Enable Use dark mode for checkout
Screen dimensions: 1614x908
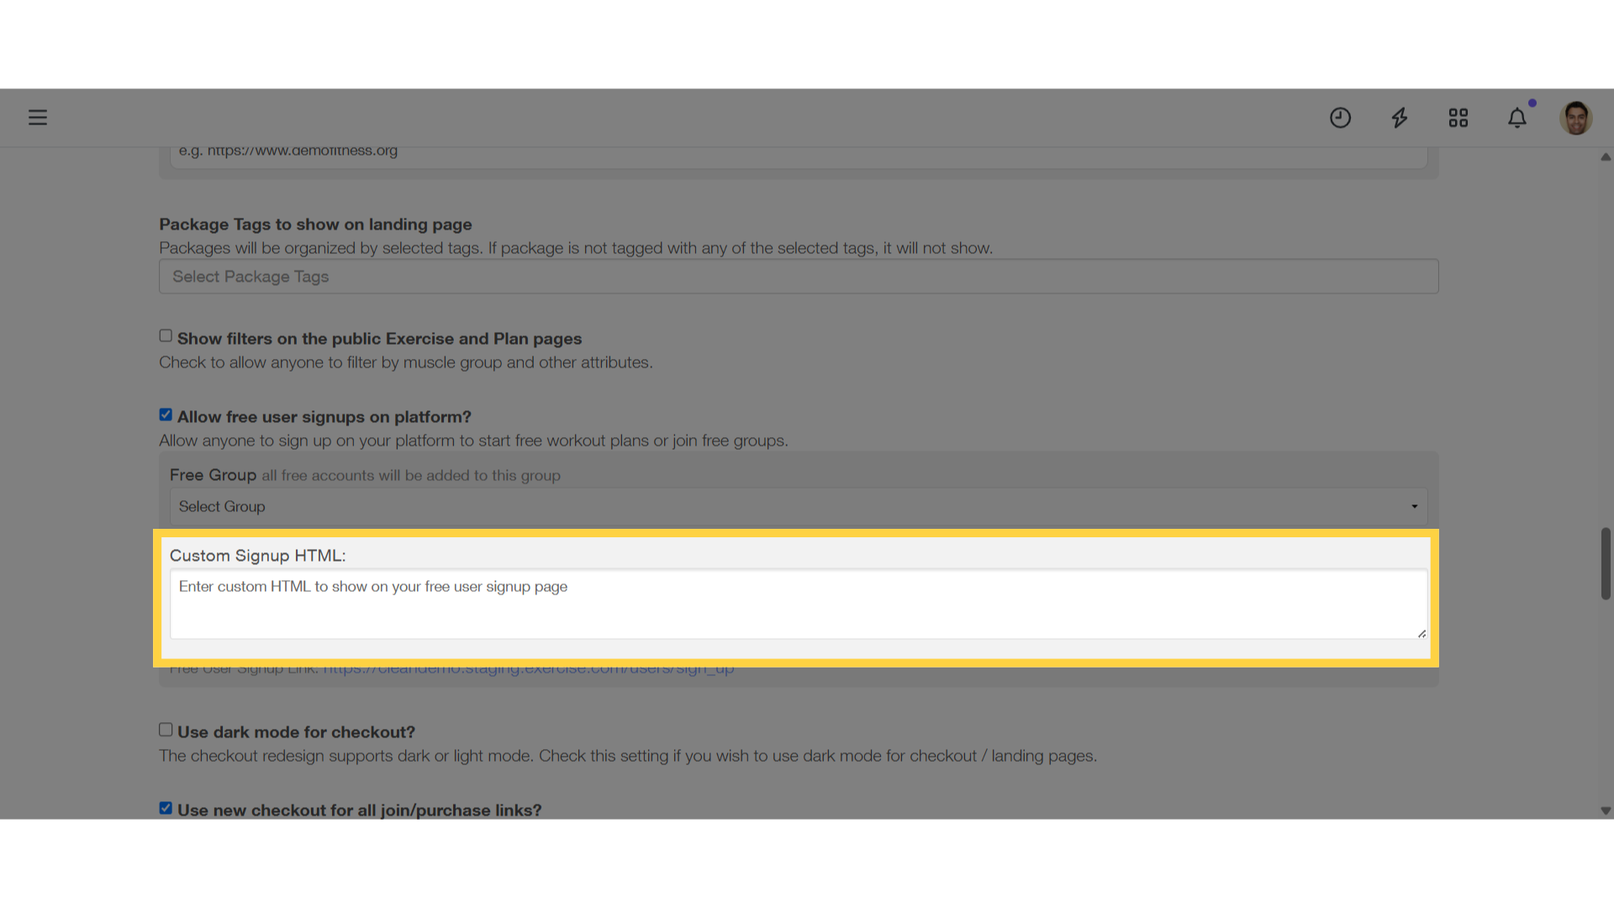(166, 730)
